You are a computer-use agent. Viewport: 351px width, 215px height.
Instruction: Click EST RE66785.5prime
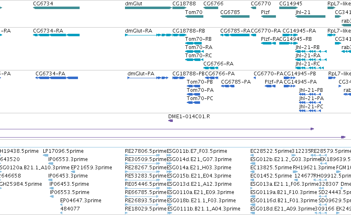pyautogui.click(x=146, y=193)
